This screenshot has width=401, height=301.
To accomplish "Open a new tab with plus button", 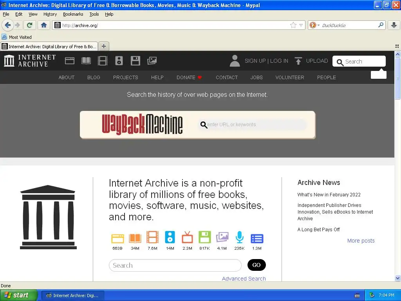I will tap(103, 46).
